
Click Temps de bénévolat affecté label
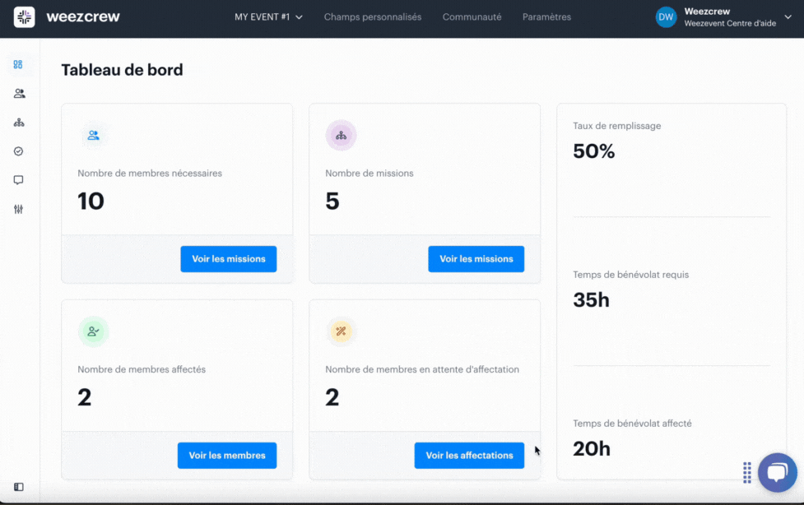[632, 424]
